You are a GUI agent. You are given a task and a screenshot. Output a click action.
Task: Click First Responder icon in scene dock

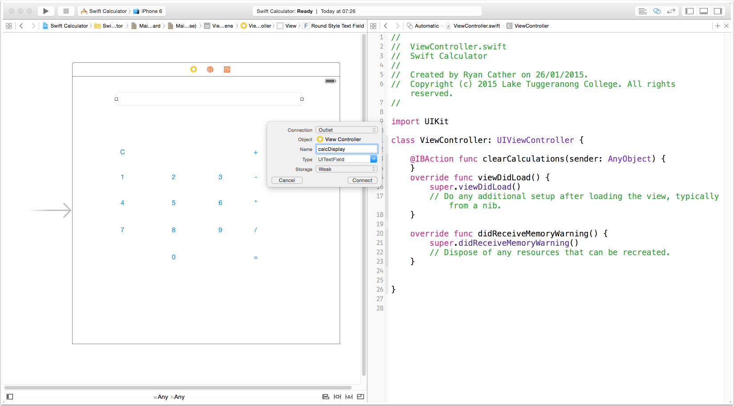pos(210,69)
